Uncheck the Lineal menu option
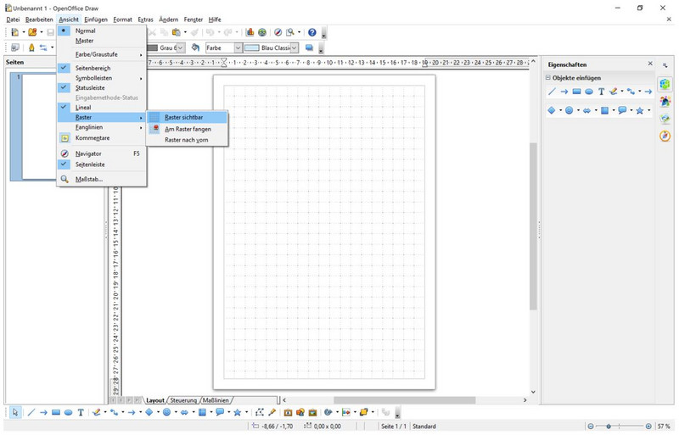Image resolution: width=679 pixels, height=435 pixels. click(83, 108)
